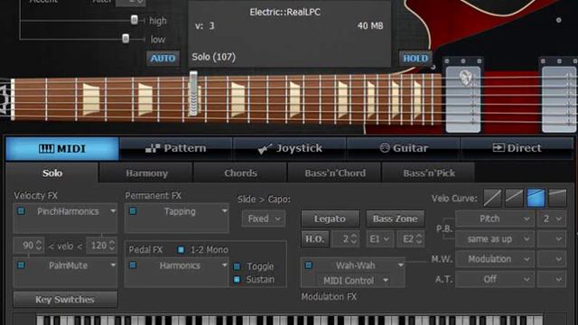
Task: Open the Joystick tab
Action: [x=290, y=148]
